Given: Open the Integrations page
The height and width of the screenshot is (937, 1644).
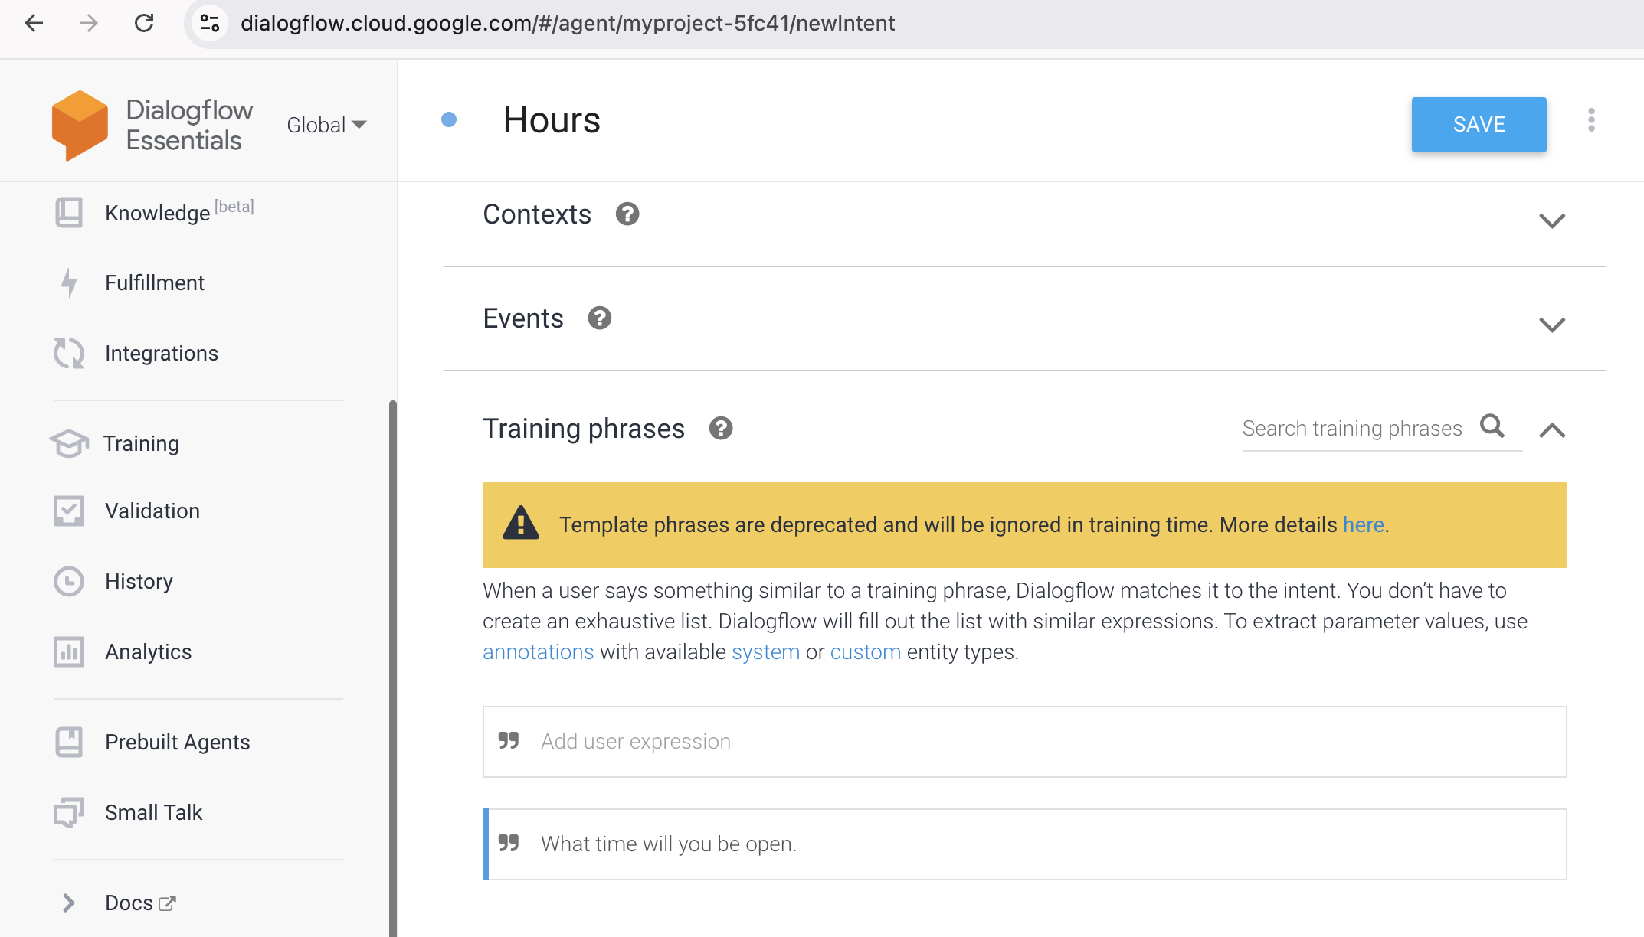Looking at the screenshot, I should (x=161, y=353).
